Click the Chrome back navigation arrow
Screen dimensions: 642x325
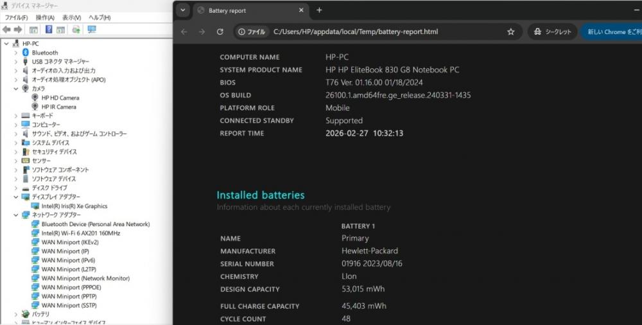point(184,31)
